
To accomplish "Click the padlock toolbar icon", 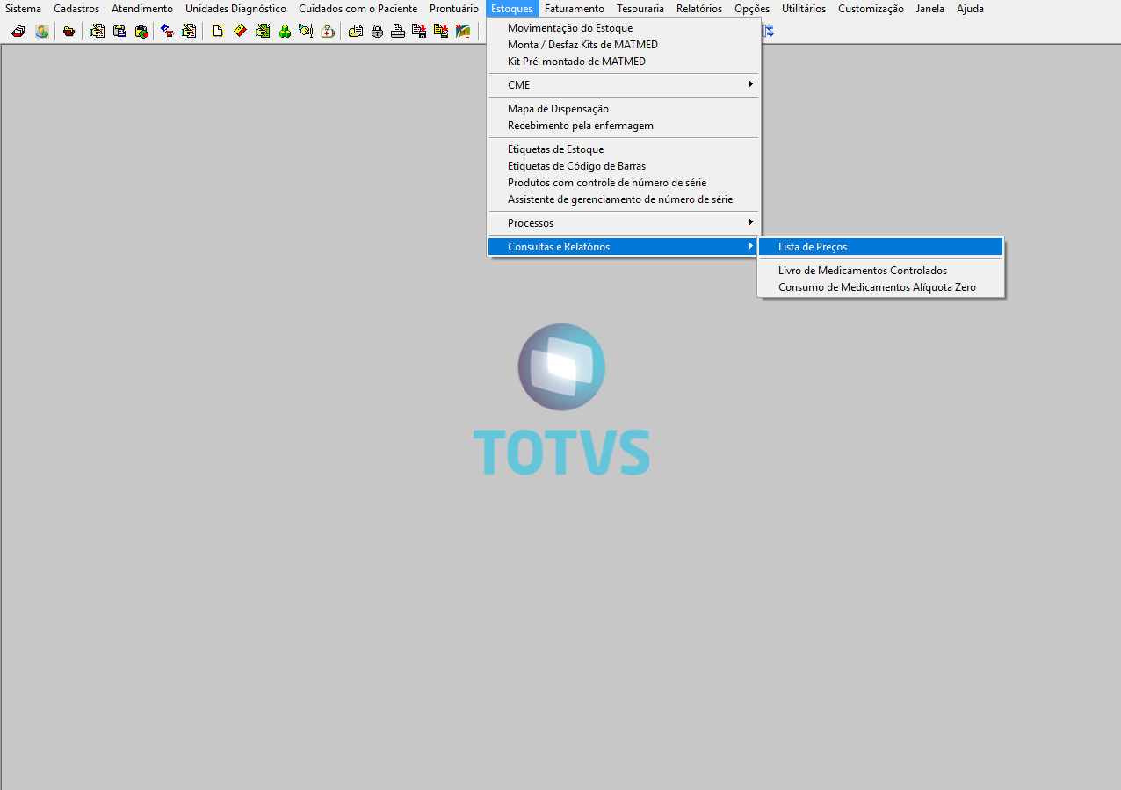I will [377, 32].
